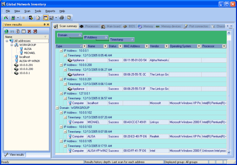Open the File menu
Image resolution: width=237 pixels, height=165 pixels.
[8, 11]
